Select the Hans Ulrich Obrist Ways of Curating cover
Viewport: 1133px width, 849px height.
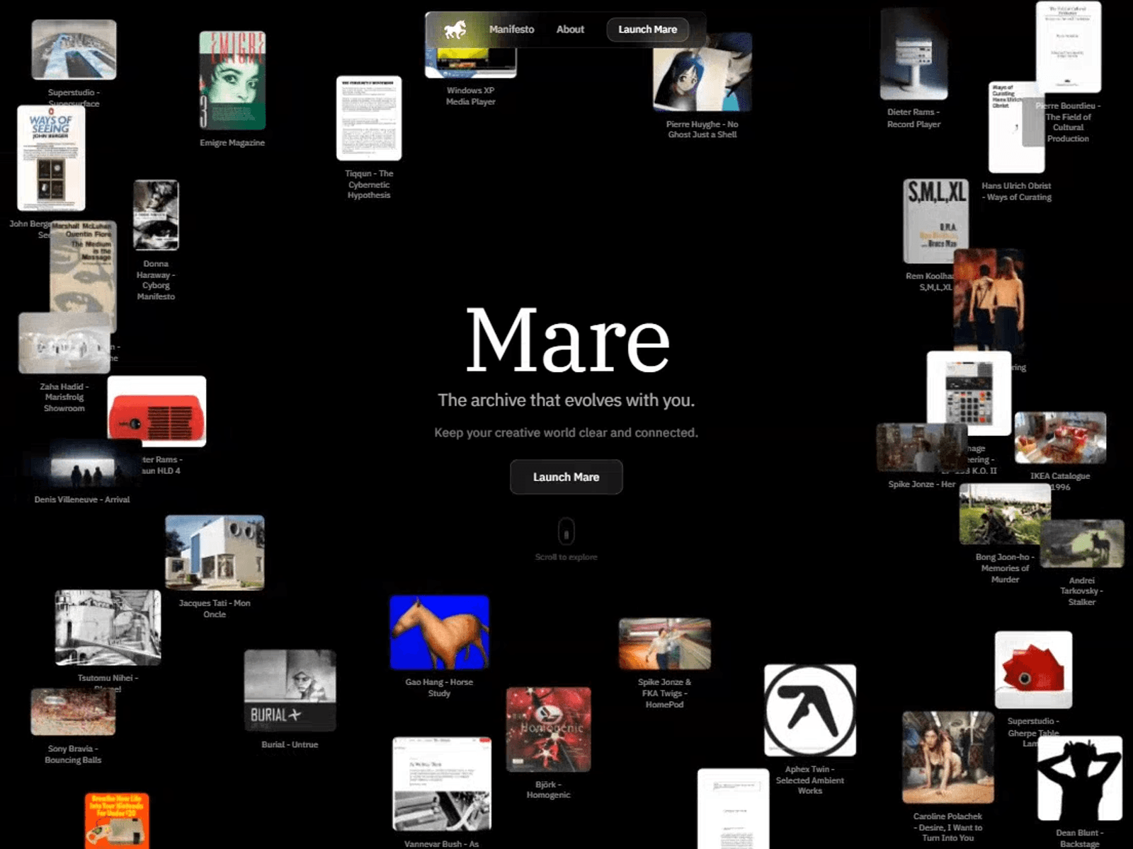[1016, 127]
